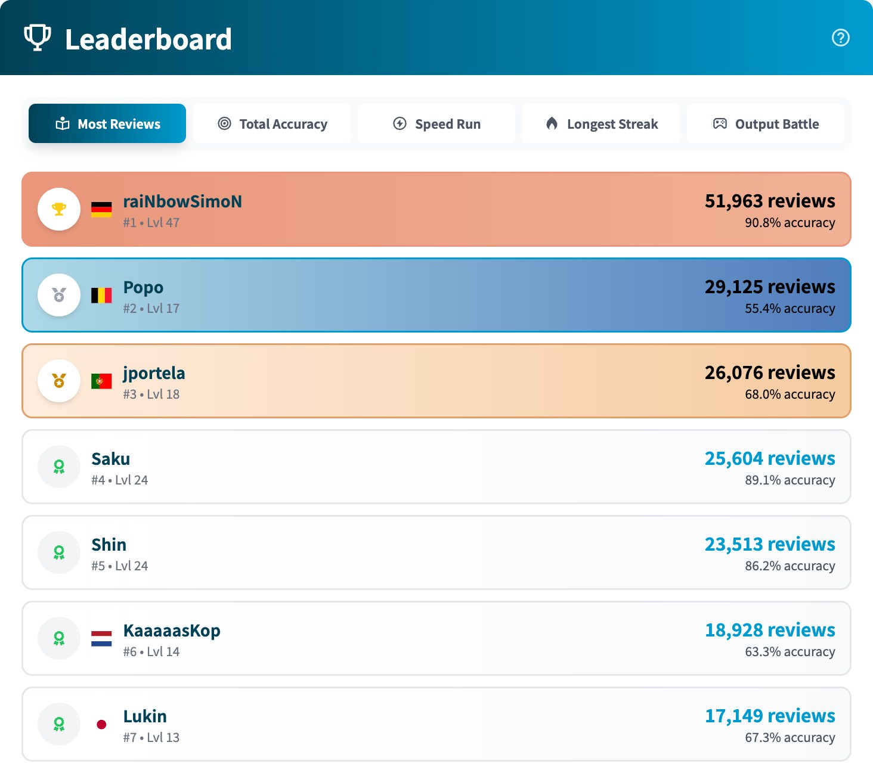Show the Longest Streak leaderboard tab
Viewport: 873px width, 767px height.
point(601,123)
